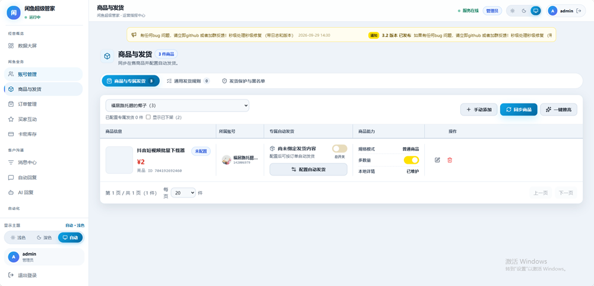The image size is (594, 286).
Task: Click 下一页 pagination button
Action: [x=566, y=193]
